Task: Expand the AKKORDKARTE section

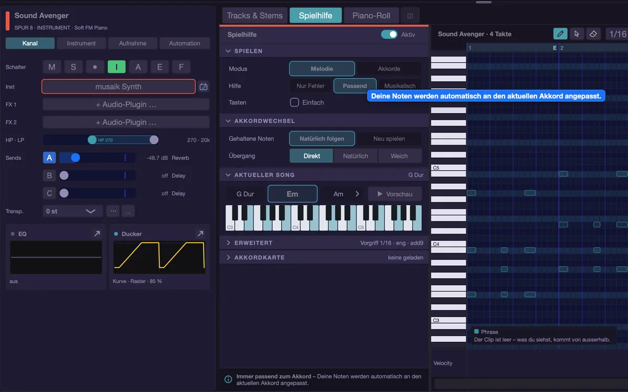Action: [x=228, y=258]
